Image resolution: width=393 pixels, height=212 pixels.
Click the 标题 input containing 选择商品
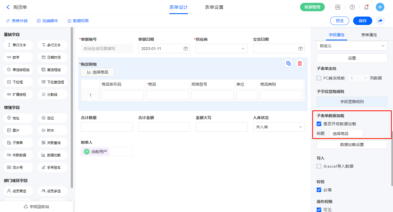pyautogui.click(x=346, y=134)
